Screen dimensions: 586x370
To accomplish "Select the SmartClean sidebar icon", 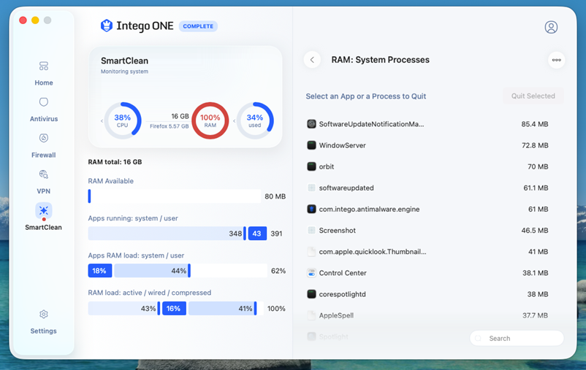I will (44, 210).
